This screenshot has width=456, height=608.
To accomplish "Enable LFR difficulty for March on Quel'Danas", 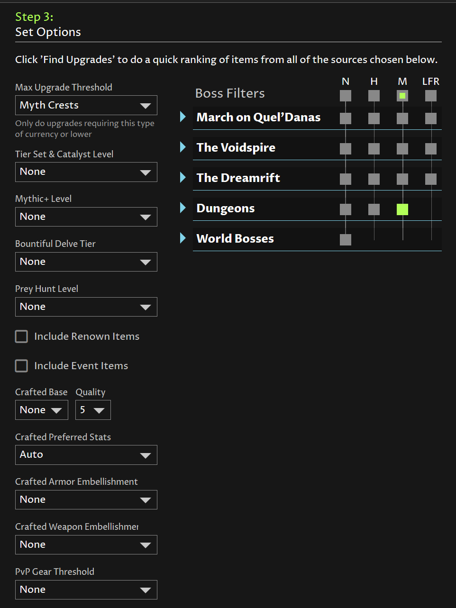I will (431, 118).
